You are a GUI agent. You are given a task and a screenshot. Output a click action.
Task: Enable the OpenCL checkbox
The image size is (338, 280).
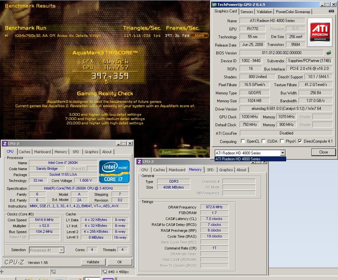(243, 141)
